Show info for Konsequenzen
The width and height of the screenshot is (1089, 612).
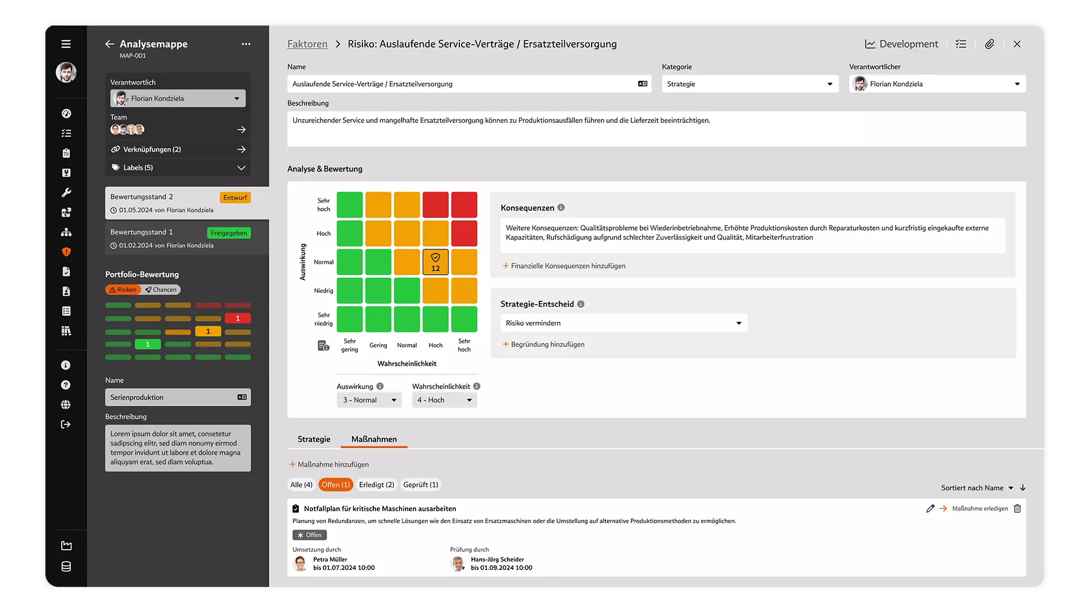(x=561, y=207)
